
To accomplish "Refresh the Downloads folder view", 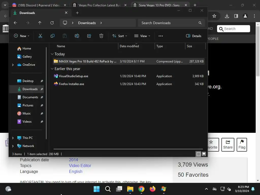I will click(x=52, y=23).
